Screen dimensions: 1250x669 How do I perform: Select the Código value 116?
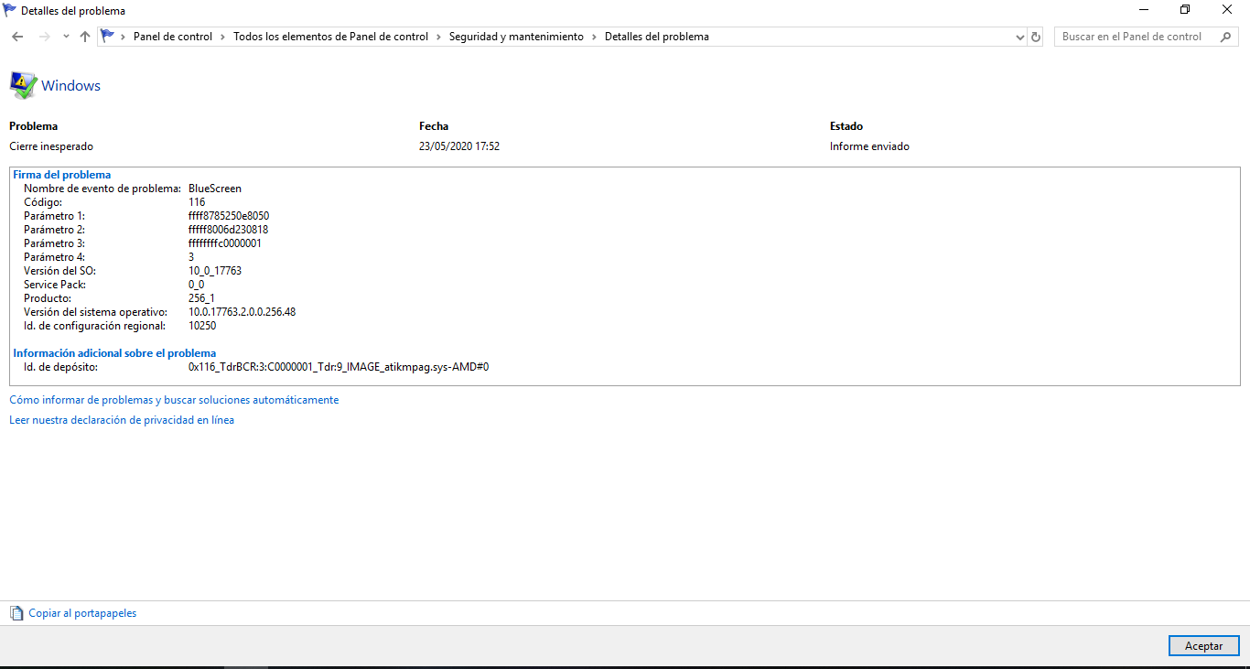pos(197,202)
